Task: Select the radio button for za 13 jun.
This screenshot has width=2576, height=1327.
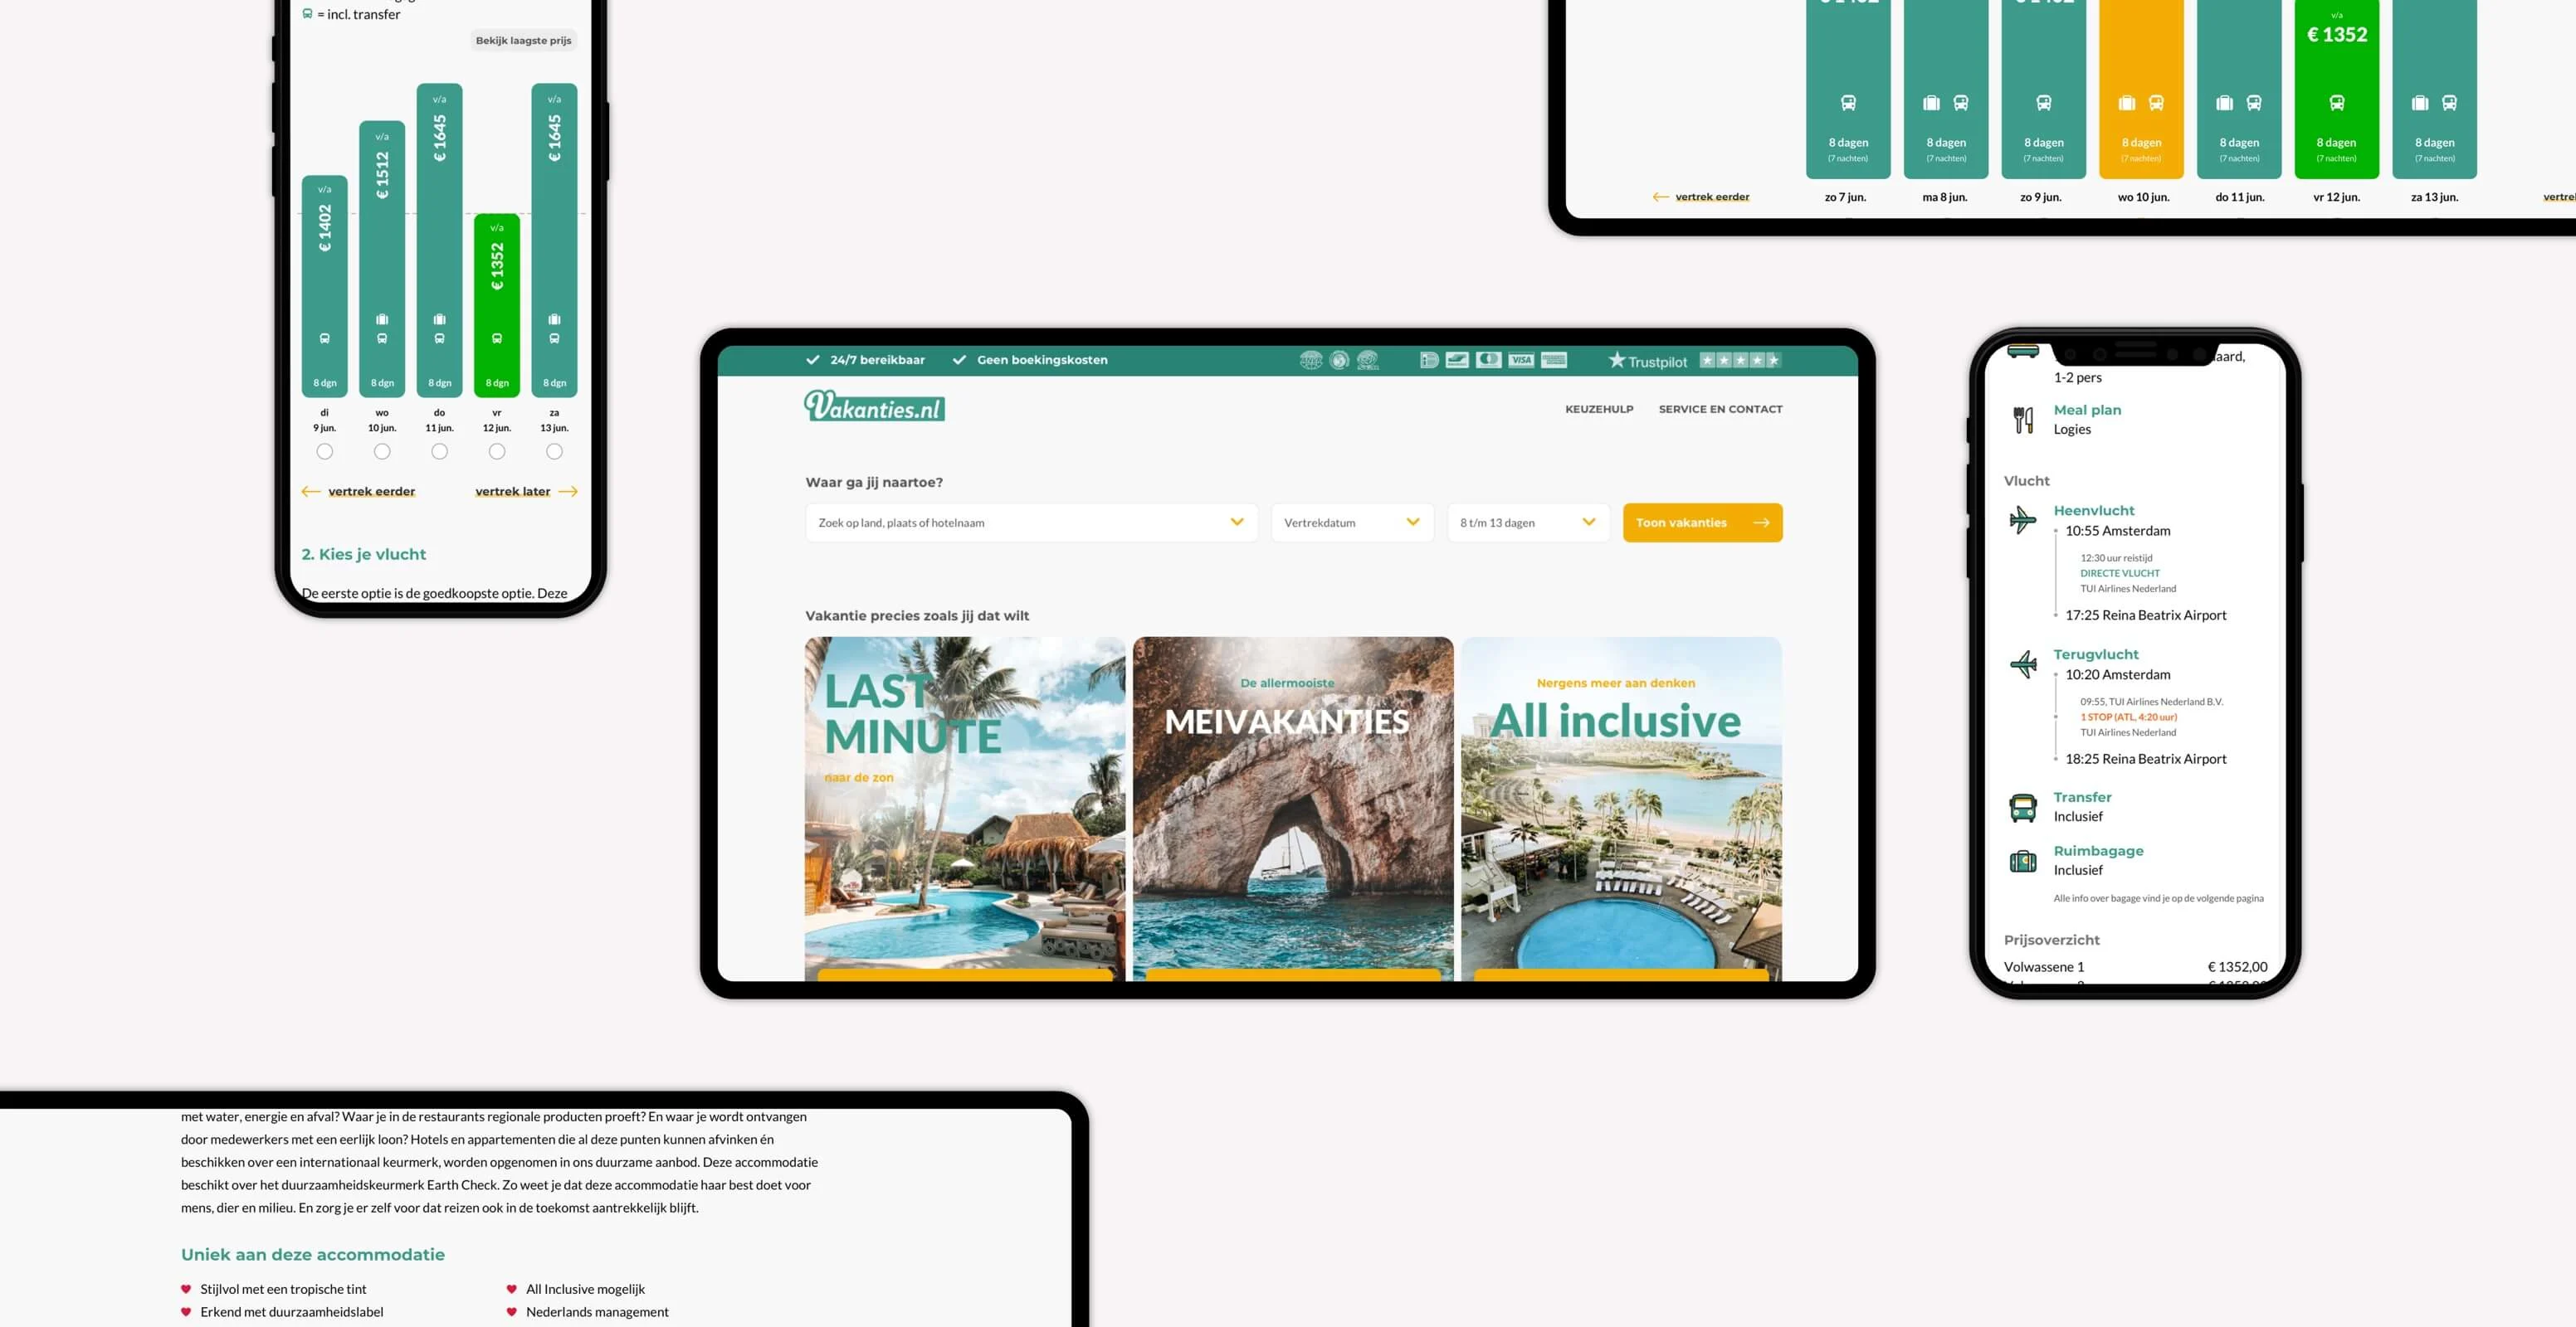Action: tap(554, 452)
